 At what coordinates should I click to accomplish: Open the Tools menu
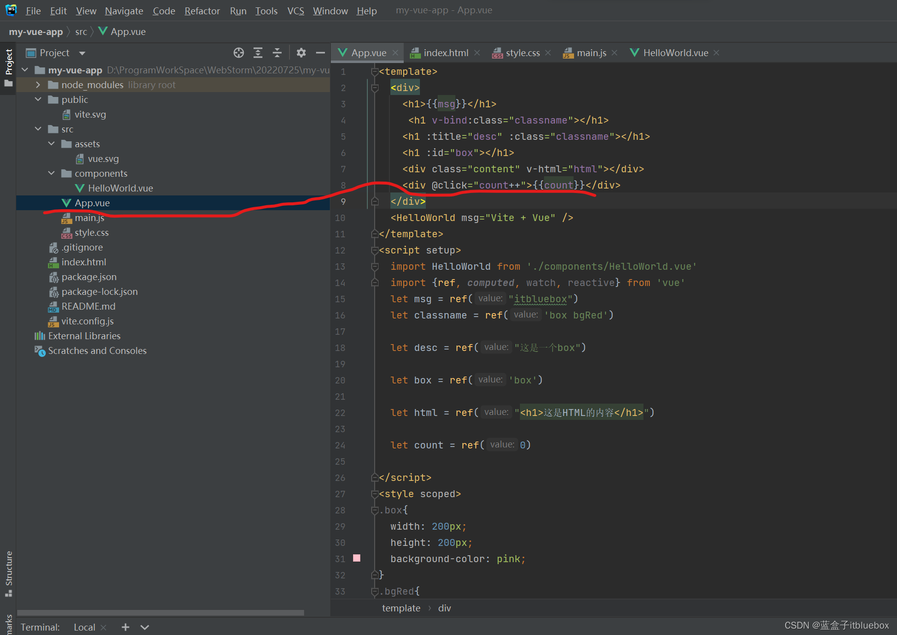(266, 10)
